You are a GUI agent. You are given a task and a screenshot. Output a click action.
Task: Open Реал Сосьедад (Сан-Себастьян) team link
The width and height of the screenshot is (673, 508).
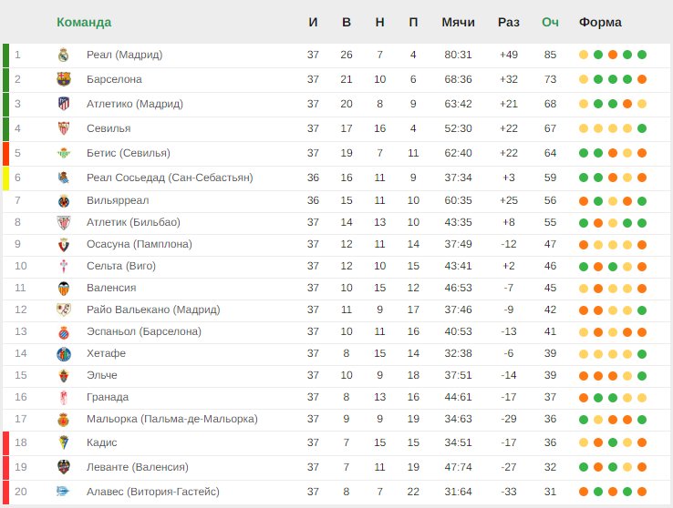(170, 178)
